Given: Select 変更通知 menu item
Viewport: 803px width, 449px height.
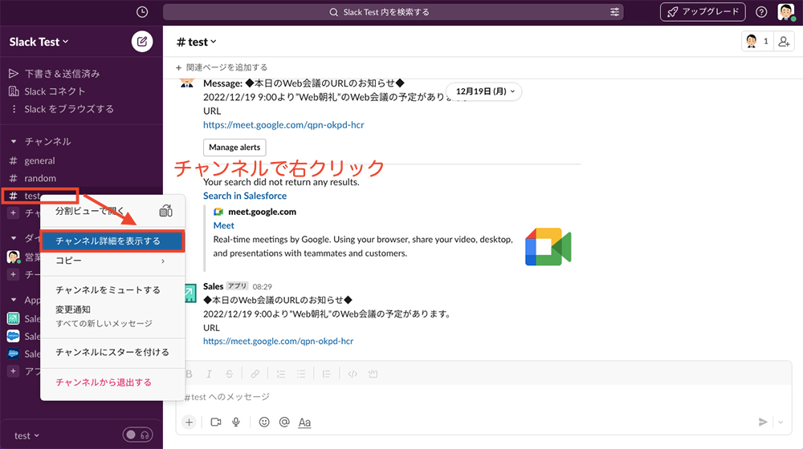Looking at the screenshot, I should click(x=112, y=317).
